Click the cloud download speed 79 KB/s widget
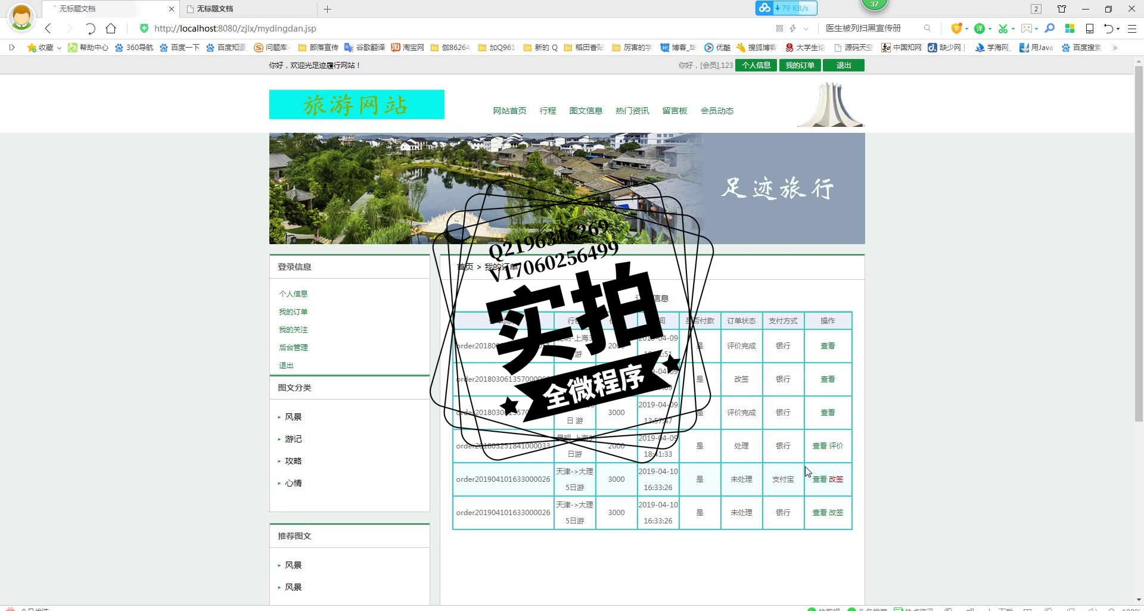This screenshot has height=611, width=1144. [x=786, y=8]
